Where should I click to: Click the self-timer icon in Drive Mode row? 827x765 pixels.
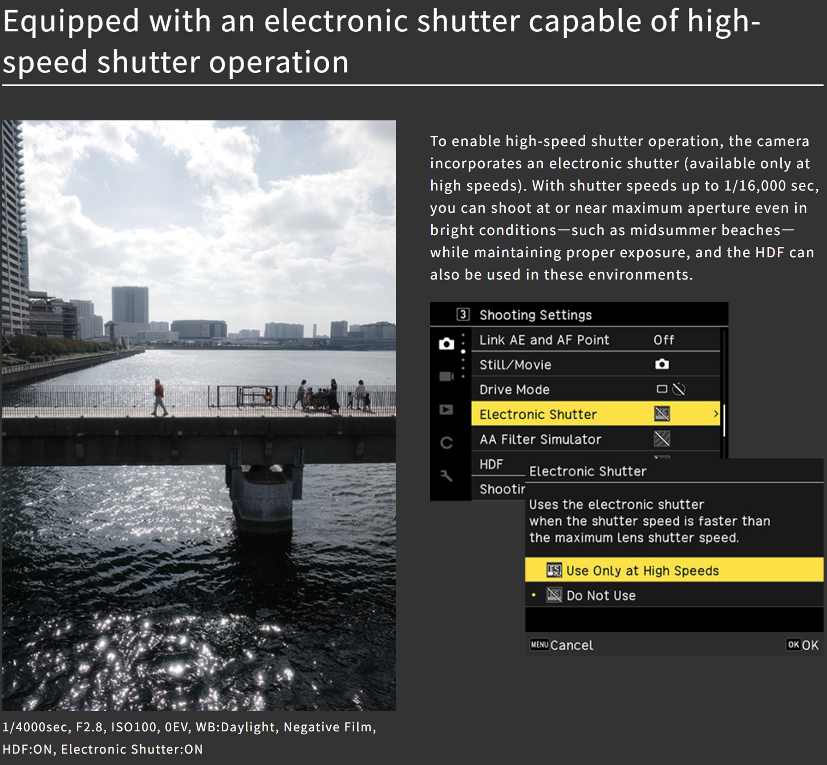[x=679, y=390]
